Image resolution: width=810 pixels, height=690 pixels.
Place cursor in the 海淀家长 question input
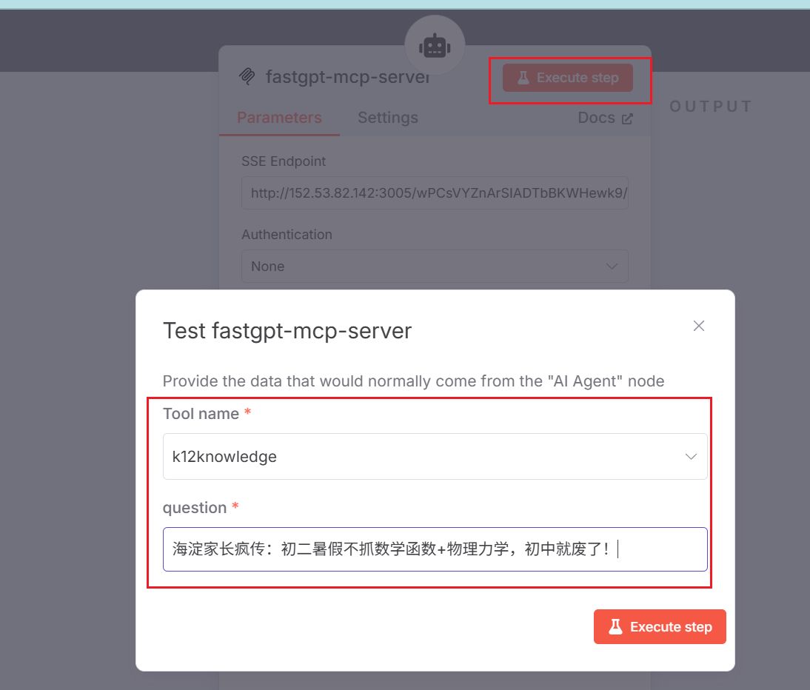435,549
